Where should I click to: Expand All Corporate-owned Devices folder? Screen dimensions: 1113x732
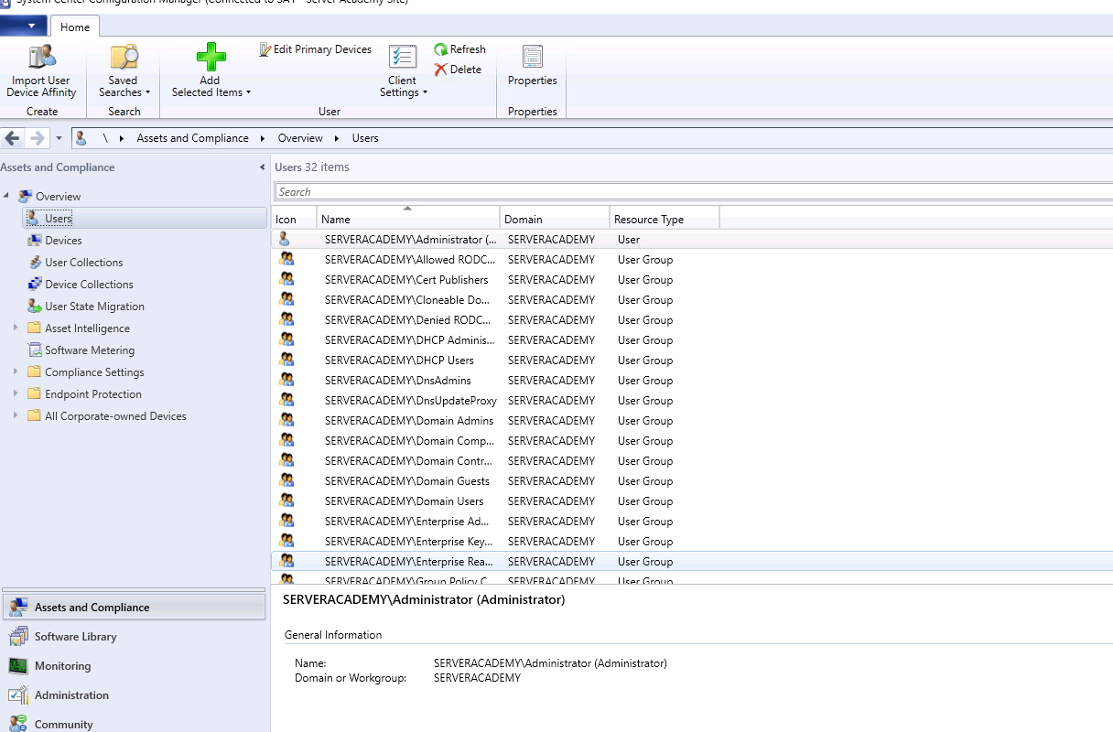(x=16, y=416)
